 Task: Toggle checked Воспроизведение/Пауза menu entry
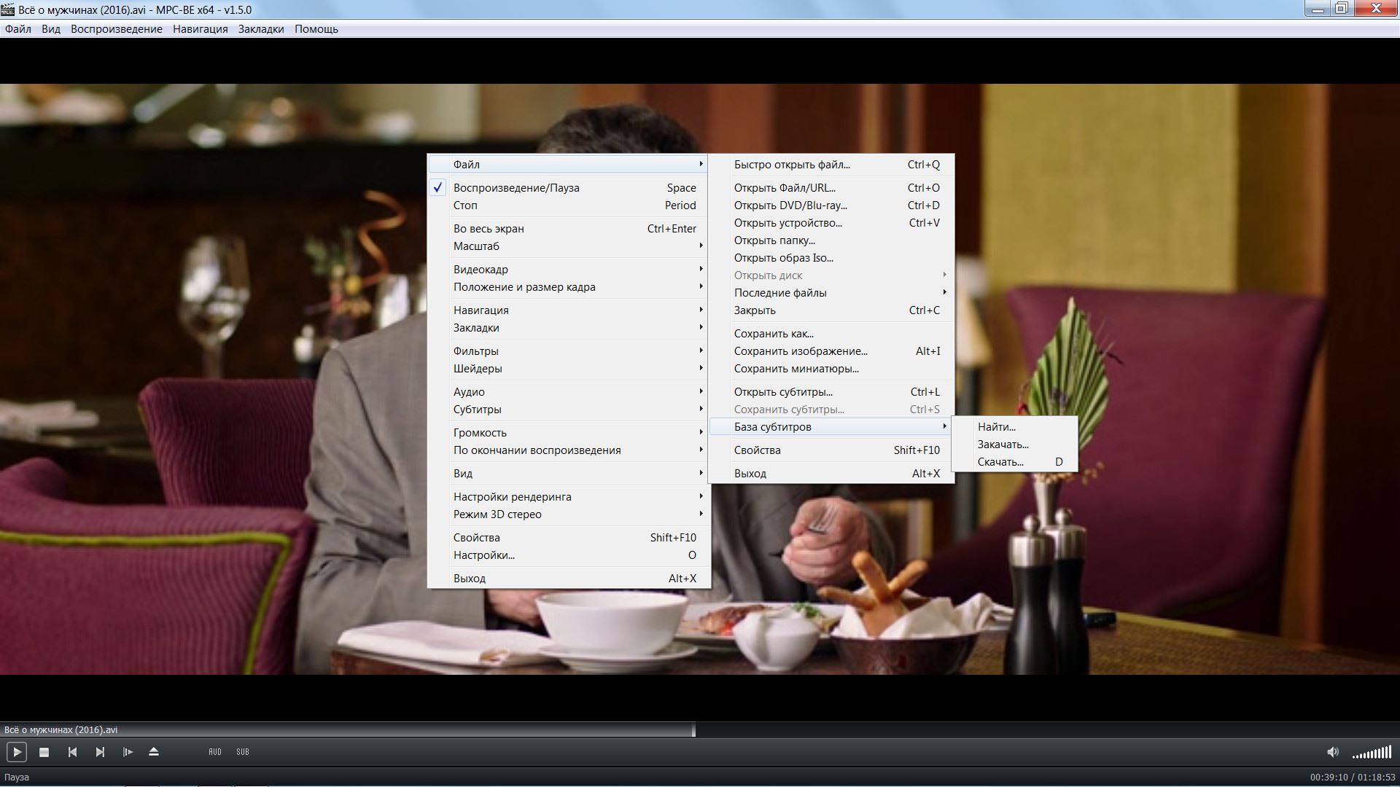tap(516, 188)
